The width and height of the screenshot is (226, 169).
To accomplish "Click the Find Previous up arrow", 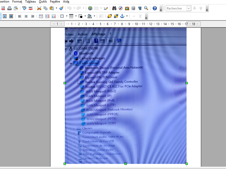I will pyautogui.click(x=201, y=8).
